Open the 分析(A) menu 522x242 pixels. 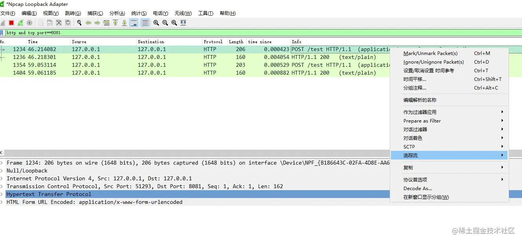(117, 13)
